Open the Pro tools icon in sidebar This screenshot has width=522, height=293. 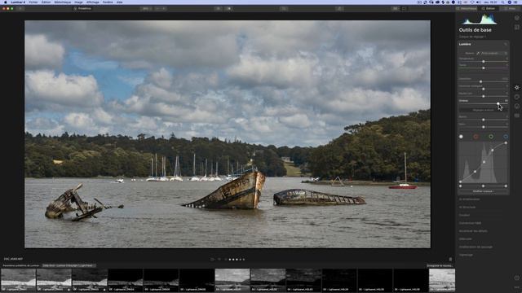coord(516,116)
